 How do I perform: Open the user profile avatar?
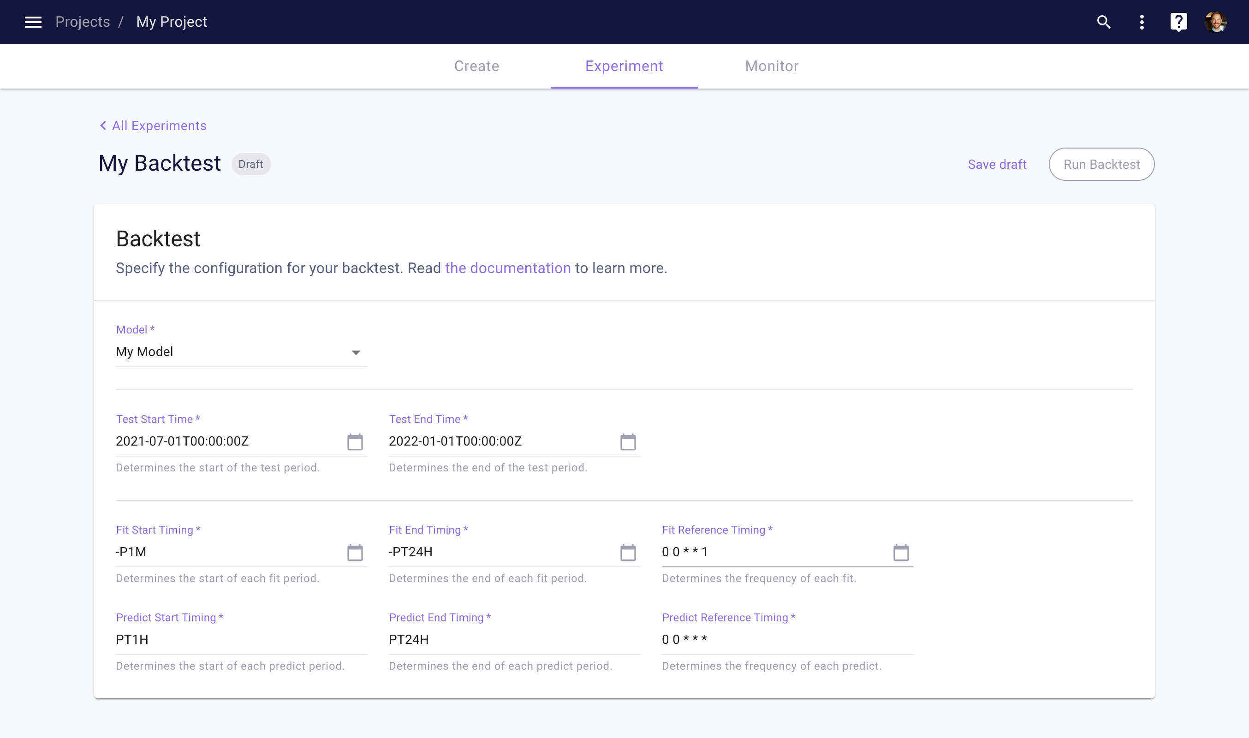click(x=1216, y=22)
